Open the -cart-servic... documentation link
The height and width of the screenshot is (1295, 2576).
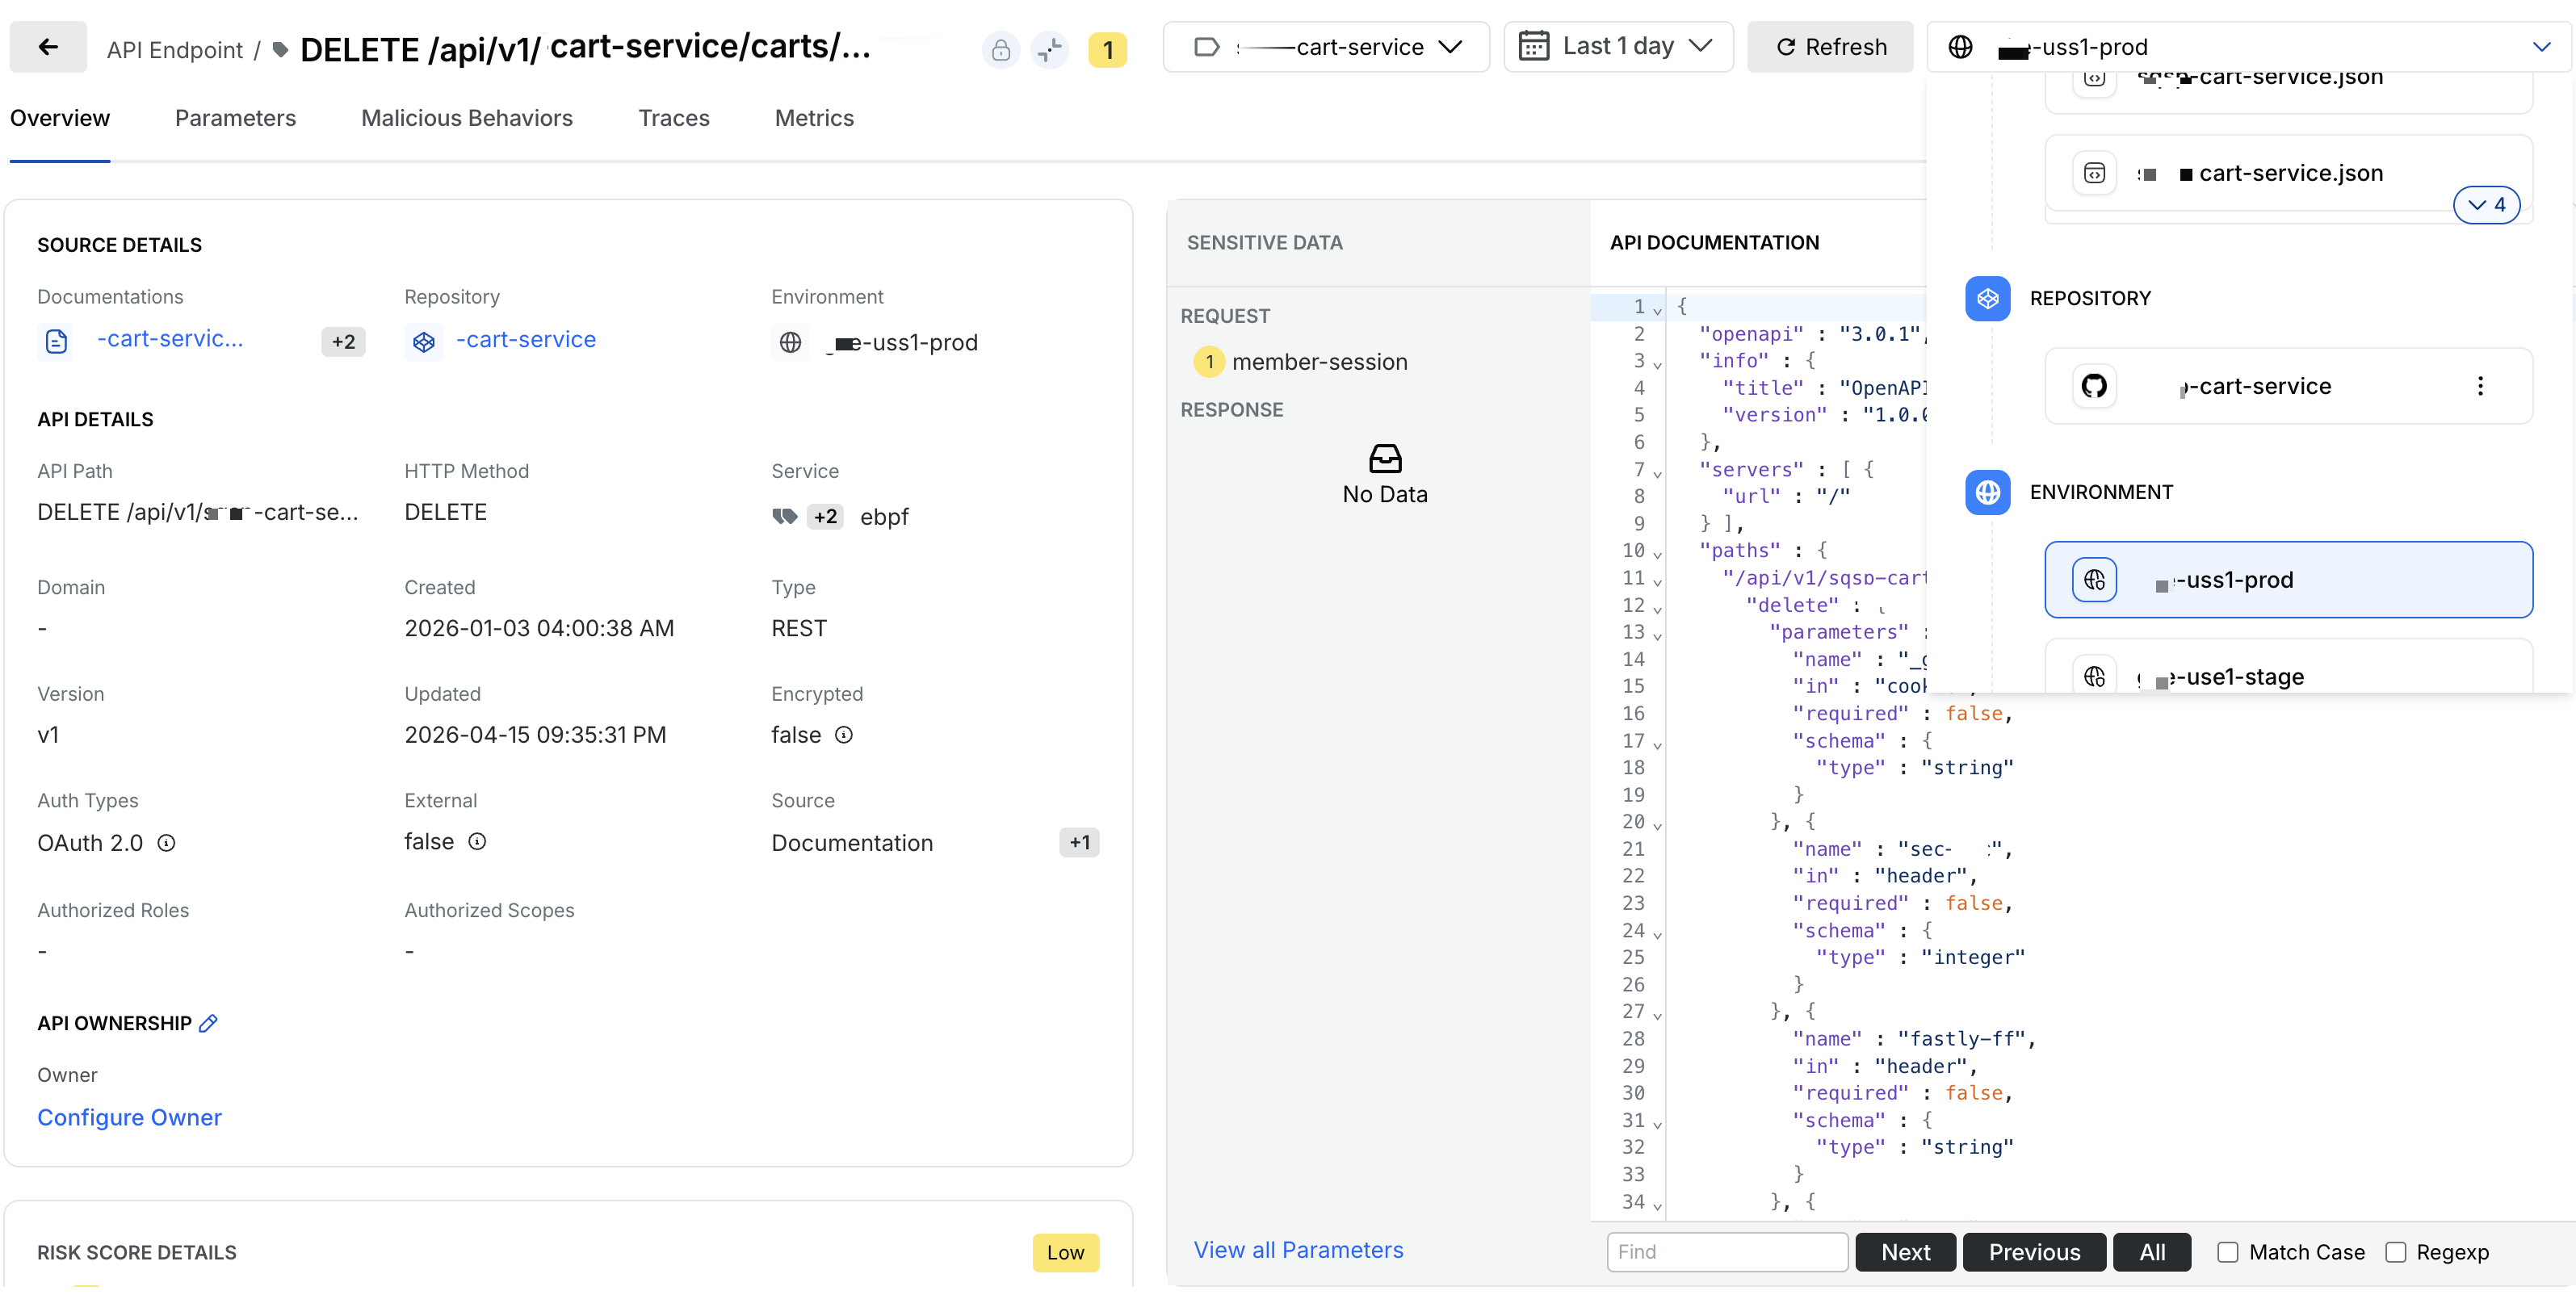click(x=169, y=339)
